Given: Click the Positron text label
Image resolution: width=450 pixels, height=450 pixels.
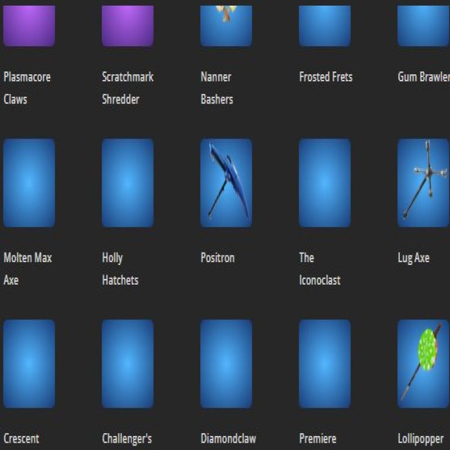Looking at the screenshot, I should 218,258.
